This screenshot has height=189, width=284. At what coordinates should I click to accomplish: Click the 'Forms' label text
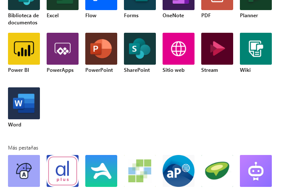131,16
